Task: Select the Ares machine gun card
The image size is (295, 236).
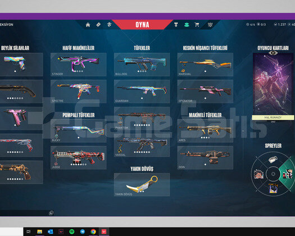Action: click(x=205, y=131)
